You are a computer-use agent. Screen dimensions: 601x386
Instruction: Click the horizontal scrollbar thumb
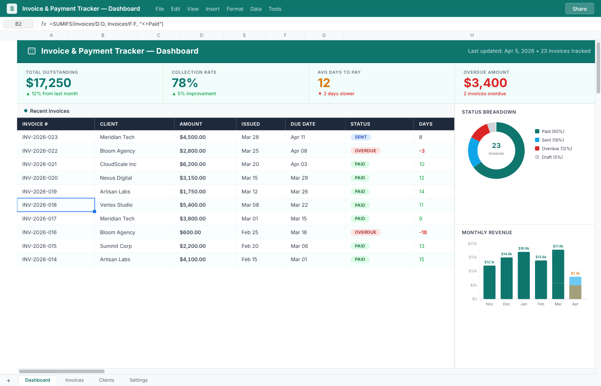point(62,371)
